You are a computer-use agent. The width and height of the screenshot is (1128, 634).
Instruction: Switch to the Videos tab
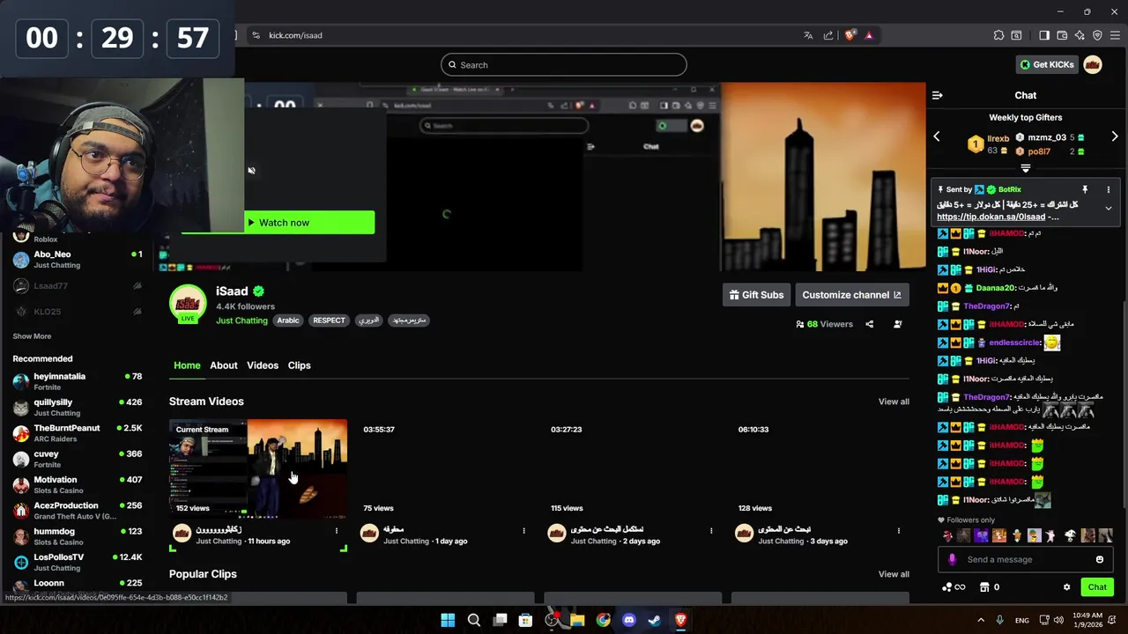[x=263, y=365]
